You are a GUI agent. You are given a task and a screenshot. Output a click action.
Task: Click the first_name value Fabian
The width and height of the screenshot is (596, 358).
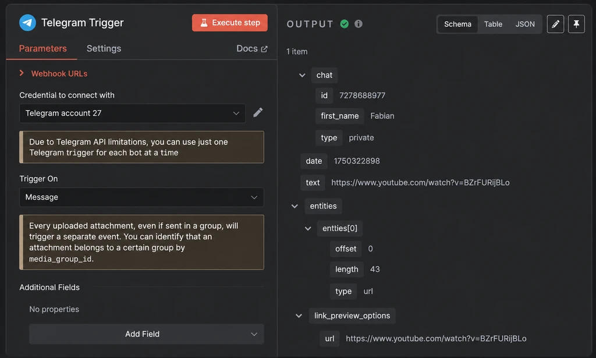(x=382, y=116)
